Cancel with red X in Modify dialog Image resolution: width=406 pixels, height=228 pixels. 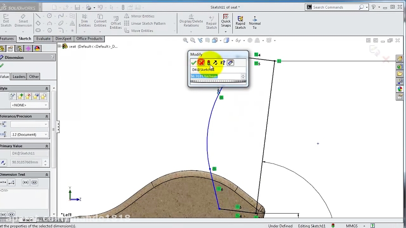click(x=201, y=63)
